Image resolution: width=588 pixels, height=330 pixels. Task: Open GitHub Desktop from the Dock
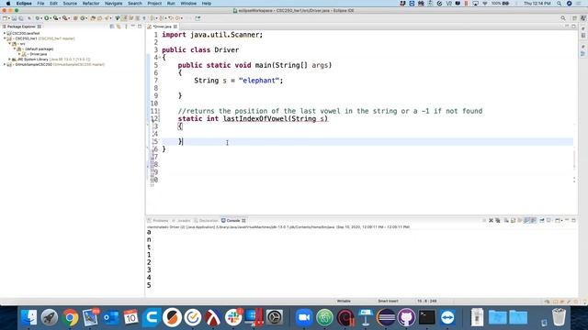click(x=406, y=318)
